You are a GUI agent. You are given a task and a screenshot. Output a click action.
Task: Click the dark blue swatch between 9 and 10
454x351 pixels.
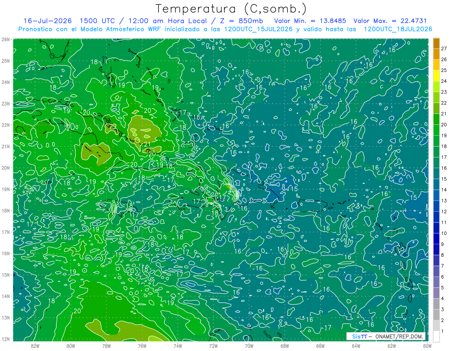436,239
